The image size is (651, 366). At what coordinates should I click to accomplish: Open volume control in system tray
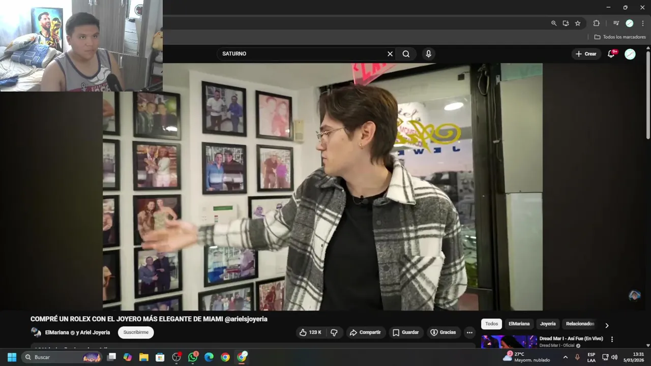tap(614, 357)
